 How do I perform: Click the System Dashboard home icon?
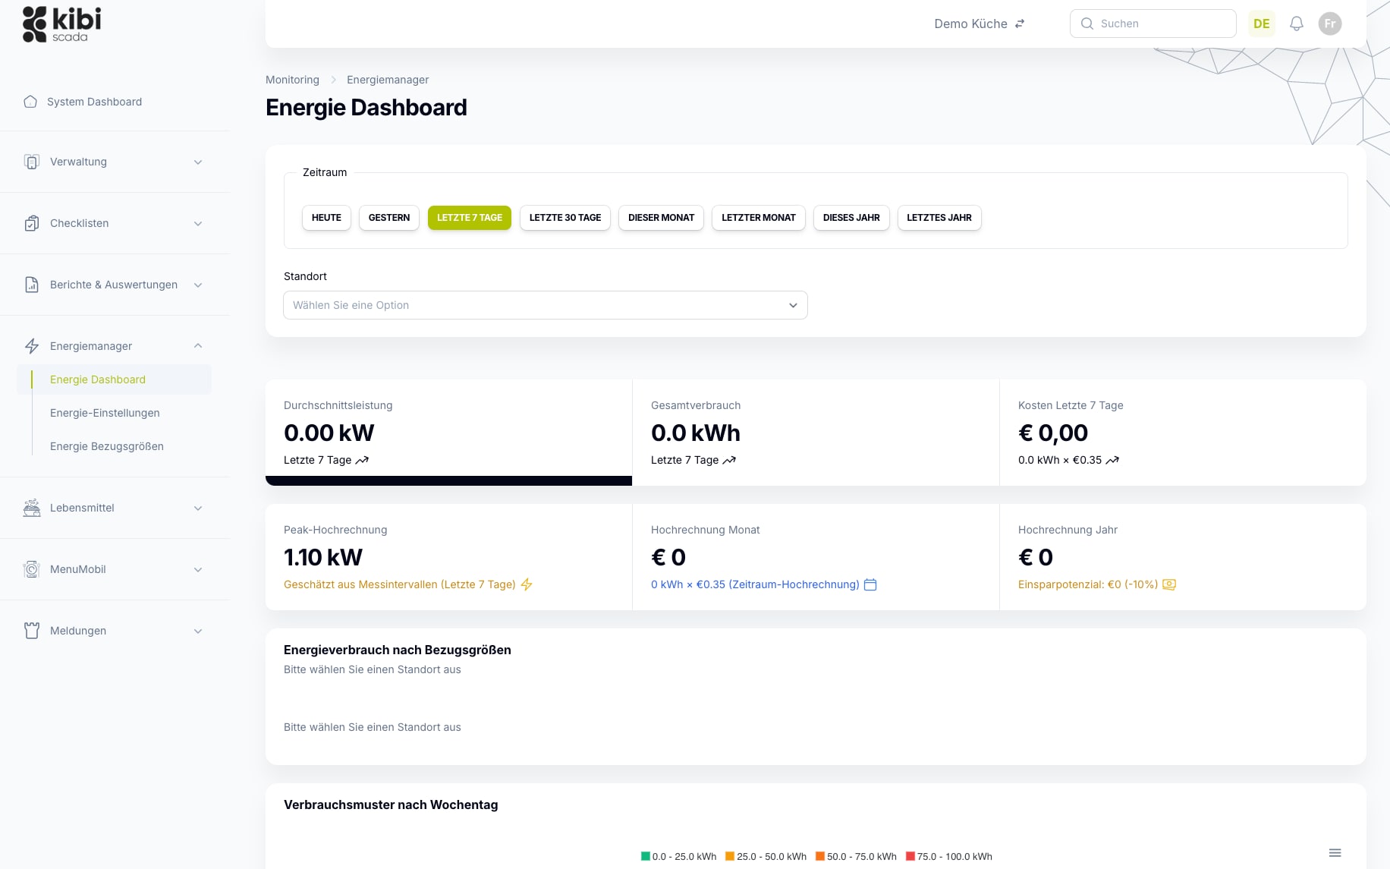30,102
